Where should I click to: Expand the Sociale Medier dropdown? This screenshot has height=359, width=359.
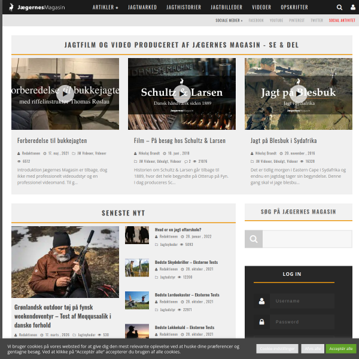click(x=229, y=20)
